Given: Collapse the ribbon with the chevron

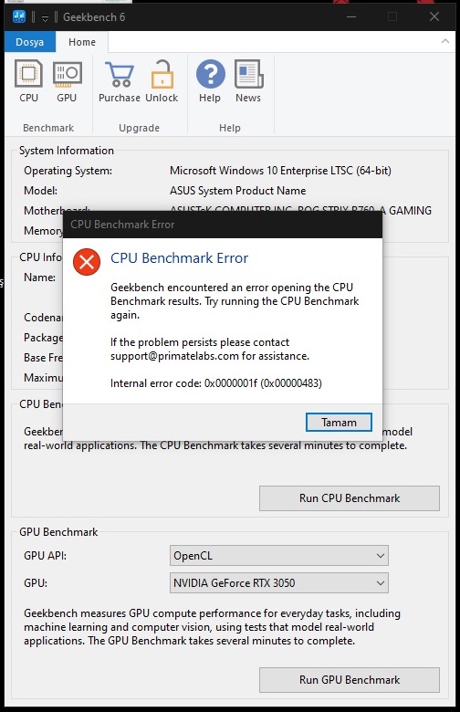Looking at the screenshot, I should tap(445, 41).
